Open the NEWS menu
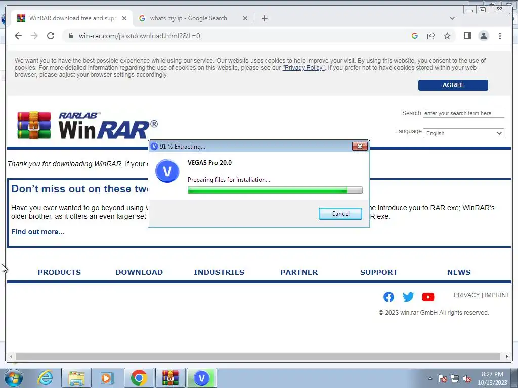The height and width of the screenshot is (388, 518). 459,272
